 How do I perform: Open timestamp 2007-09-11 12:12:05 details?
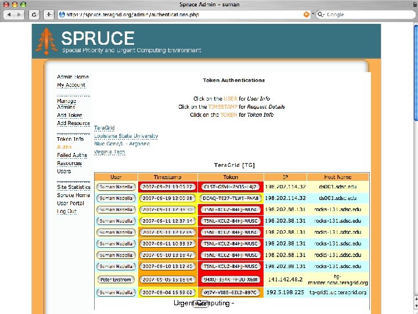167,232
